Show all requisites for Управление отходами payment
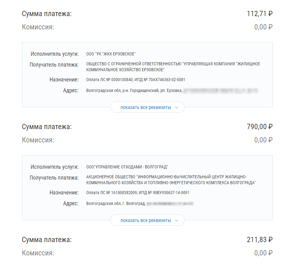Screen dimensions: 293x265 146,220
